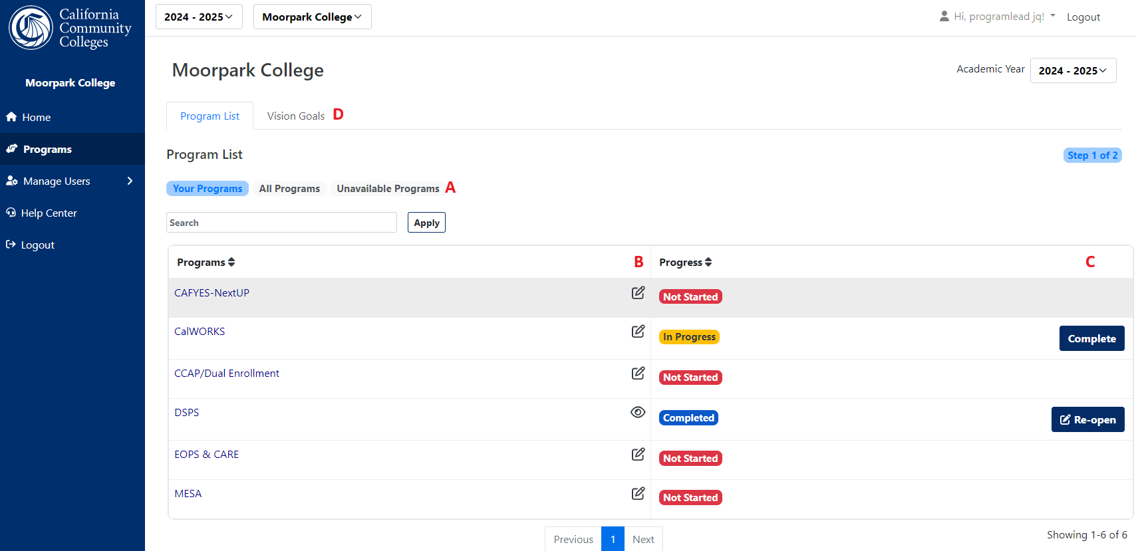This screenshot has width=1136, height=551.
Task: Click the California Community Colleges logo
Action: pyautogui.click(x=71, y=28)
